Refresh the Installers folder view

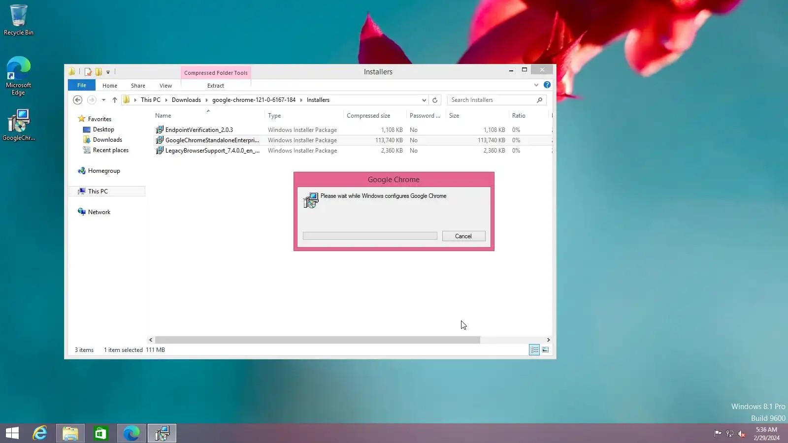click(435, 100)
